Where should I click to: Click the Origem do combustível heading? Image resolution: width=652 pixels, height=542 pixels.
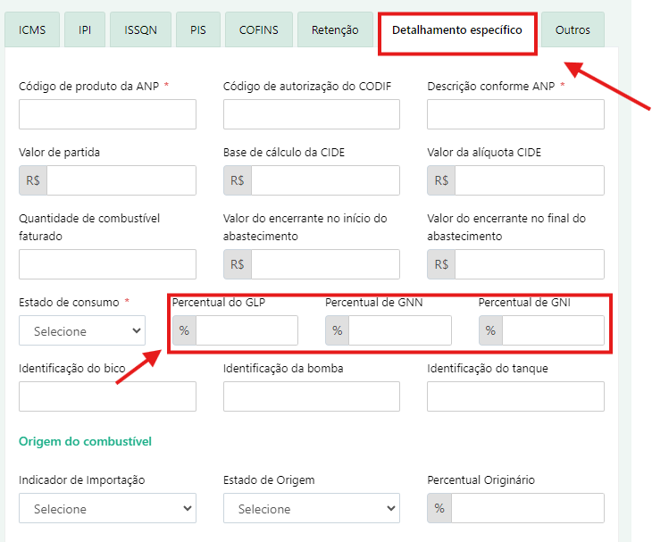click(85, 441)
